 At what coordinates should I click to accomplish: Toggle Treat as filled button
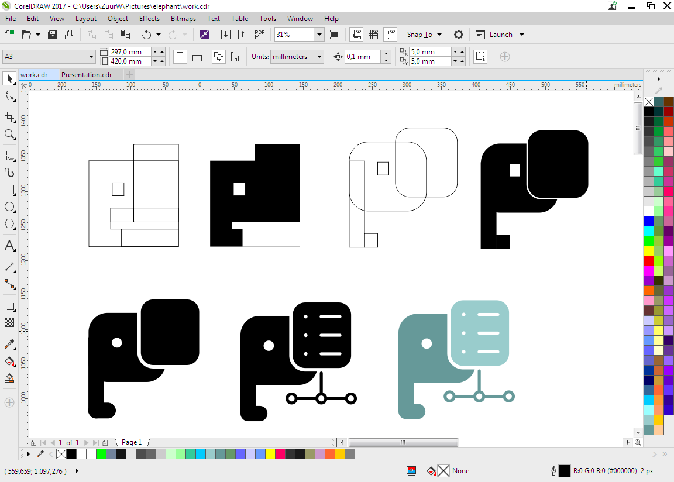tap(480, 57)
